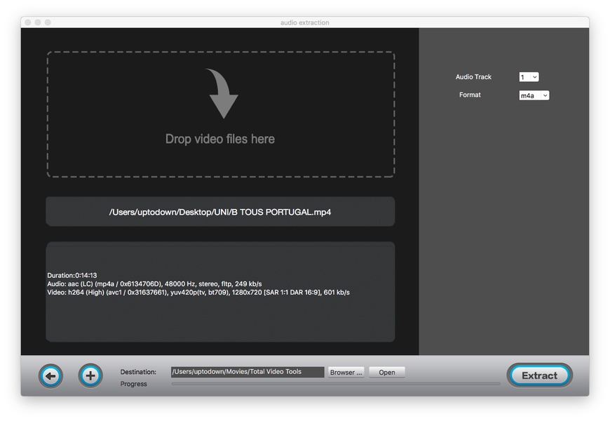Click the back arrow button
Image resolution: width=610 pixels, height=421 pixels.
coord(50,376)
